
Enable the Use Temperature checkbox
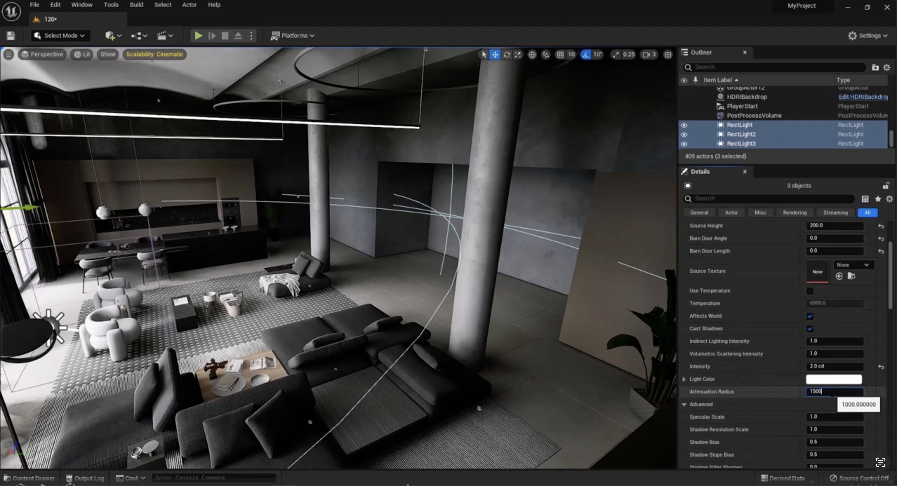[x=810, y=291]
